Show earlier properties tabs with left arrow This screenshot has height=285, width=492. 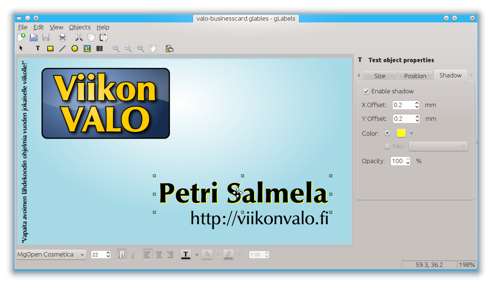pos(359,75)
